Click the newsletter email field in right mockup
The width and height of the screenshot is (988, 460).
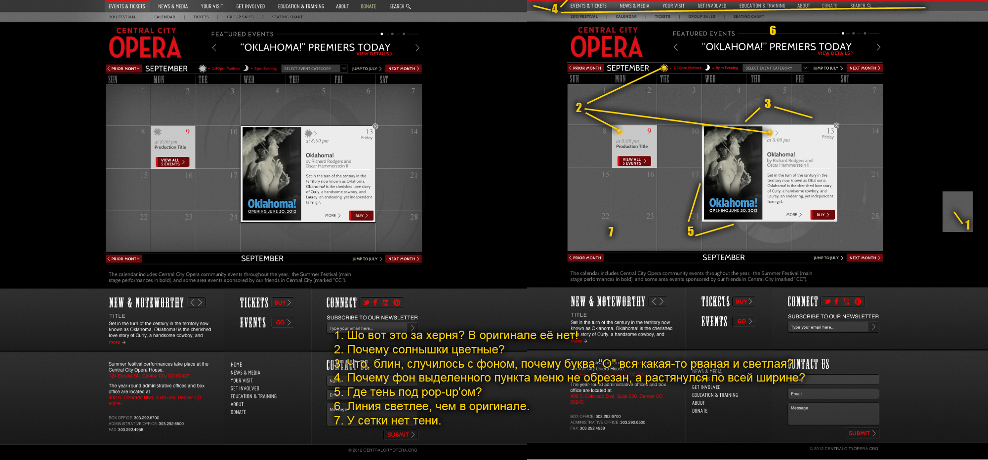(828, 327)
